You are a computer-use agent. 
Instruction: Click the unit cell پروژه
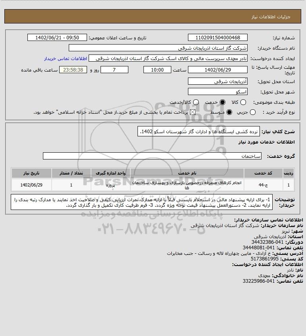click(111, 185)
